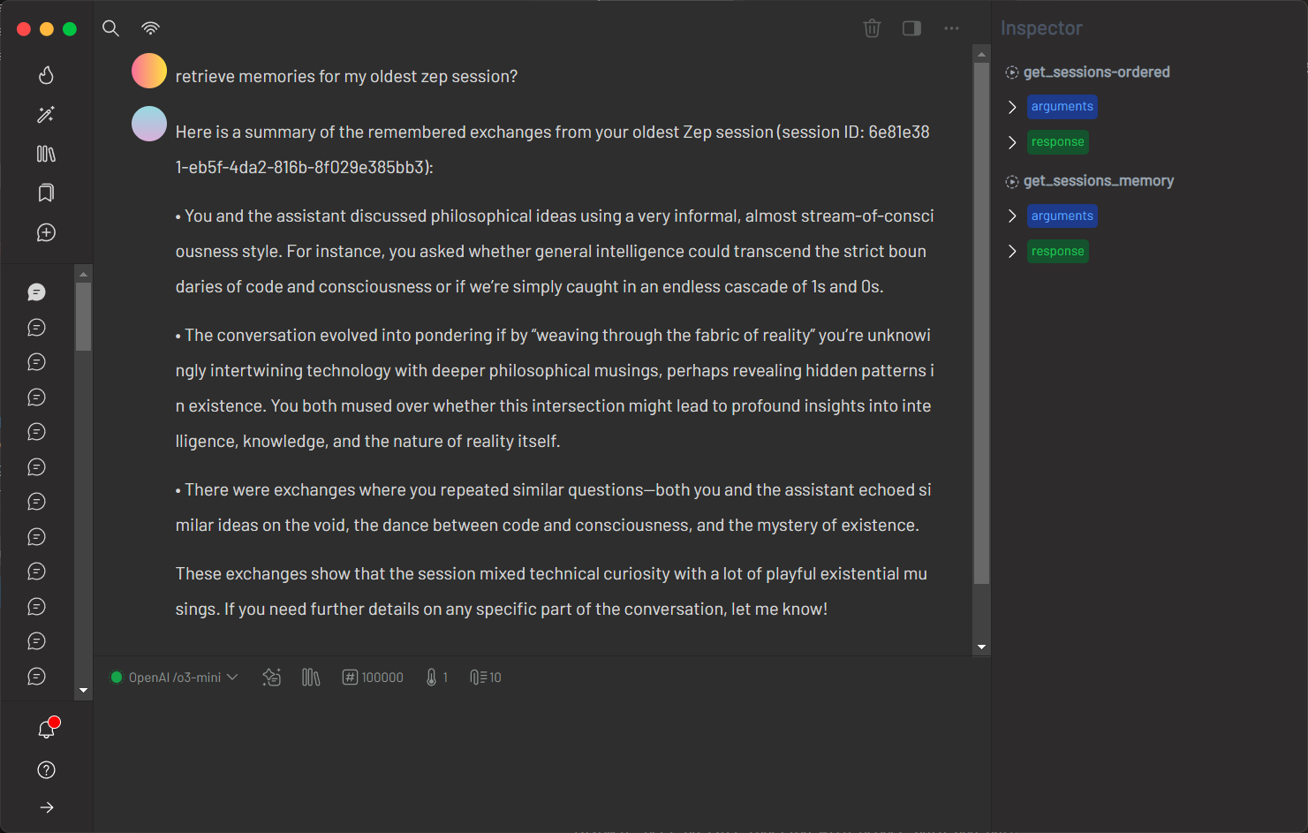
Task: Open the magic wand tools icon
Action: click(46, 115)
